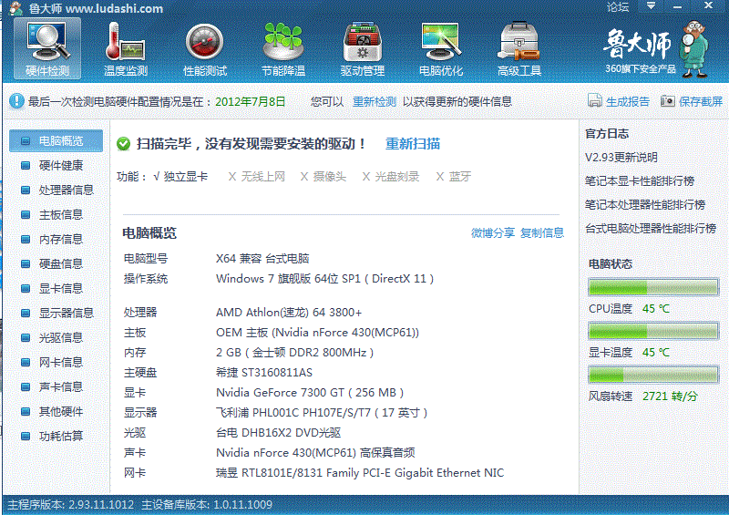
Task: Click 重新扫描 to rescan drivers
Action: tap(413, 144)
